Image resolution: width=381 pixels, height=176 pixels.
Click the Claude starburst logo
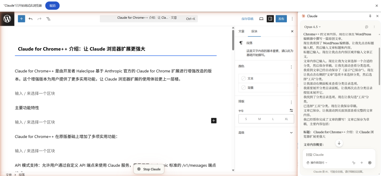click(303, 16)
